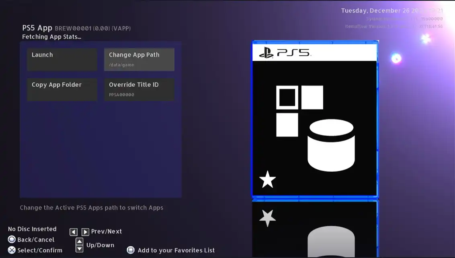Click the squares grid cover icon

(x=299, y=111)
